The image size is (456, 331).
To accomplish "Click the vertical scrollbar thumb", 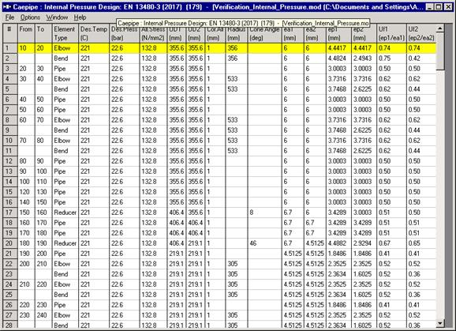I will point(440,51).
